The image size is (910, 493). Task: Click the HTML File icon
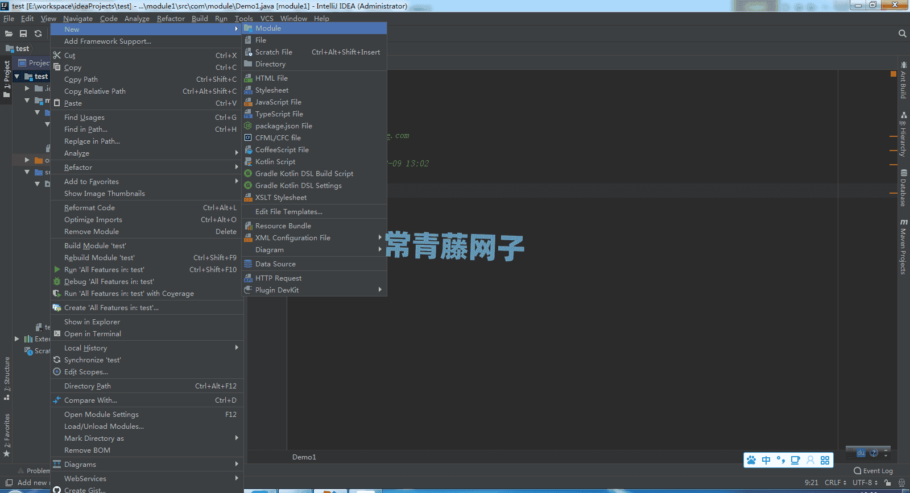point(248,78)
